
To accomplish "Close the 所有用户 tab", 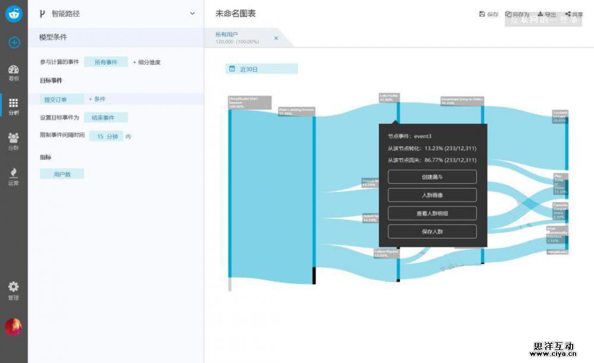I will (276, 38).
